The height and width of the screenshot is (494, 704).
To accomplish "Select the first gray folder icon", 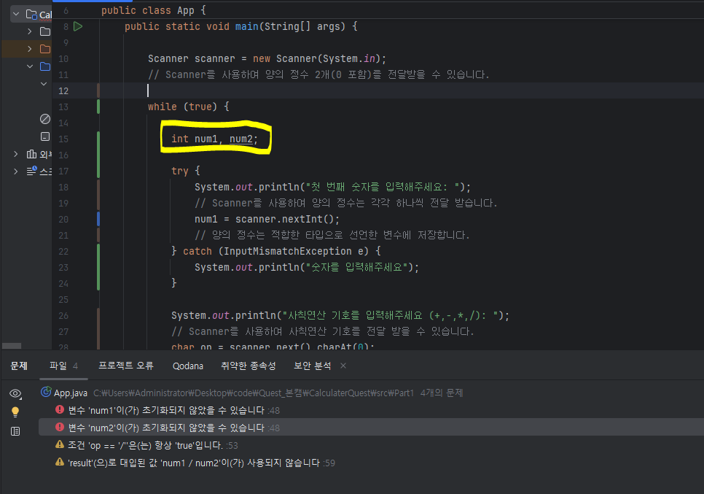I will click(45, 31).
